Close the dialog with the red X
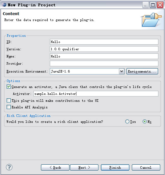Viewport: 165px width, 175px height. 160,5
